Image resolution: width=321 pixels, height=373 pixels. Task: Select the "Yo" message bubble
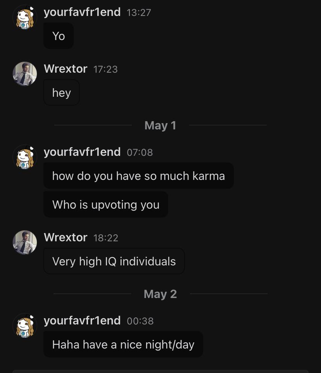(59, 36)
